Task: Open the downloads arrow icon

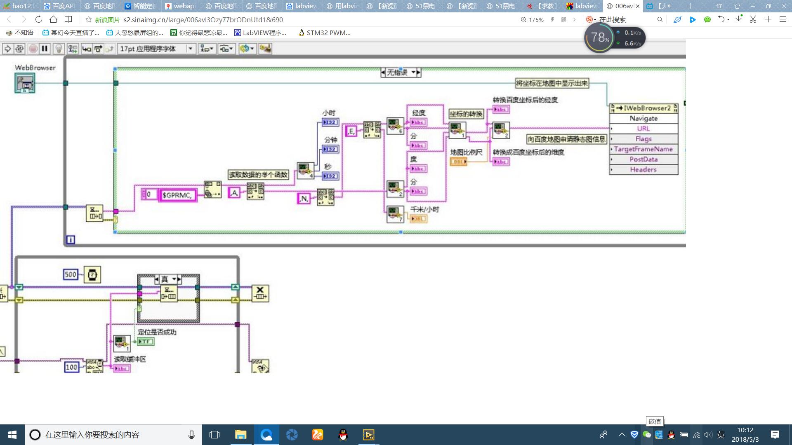Action: 738,19
